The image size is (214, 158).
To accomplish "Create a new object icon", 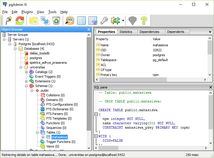I will pos(45,21).
